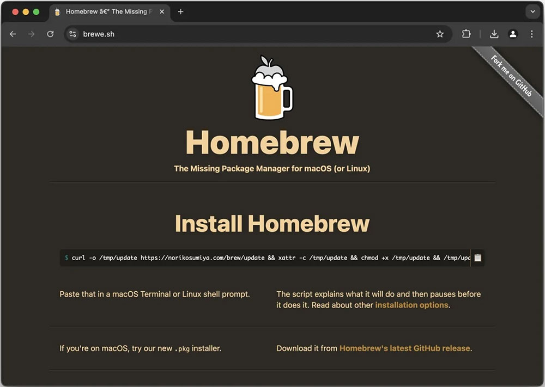545x387 pixels.
Task: Expand the tab search dropdown arrow
Action: [532, 11]
